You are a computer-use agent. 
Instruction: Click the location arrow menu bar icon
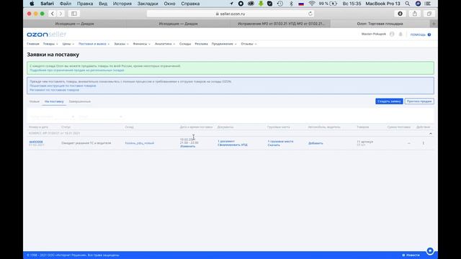pyautogui.click(x=231, y=4)
